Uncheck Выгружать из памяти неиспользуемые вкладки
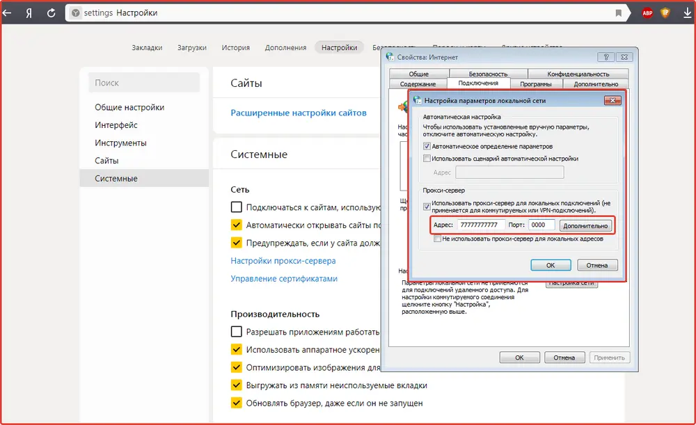 (x=237, y=385)
